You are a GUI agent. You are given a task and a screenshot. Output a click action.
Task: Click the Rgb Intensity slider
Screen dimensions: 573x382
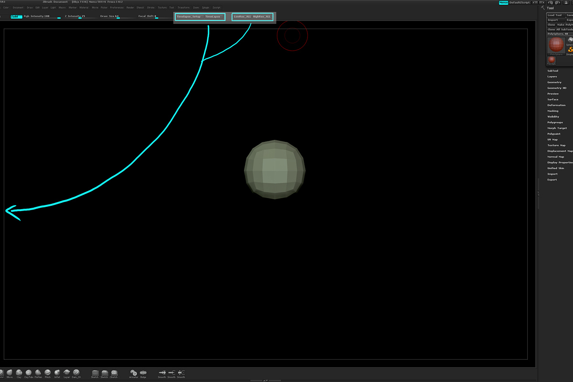[x=42, y=17]
